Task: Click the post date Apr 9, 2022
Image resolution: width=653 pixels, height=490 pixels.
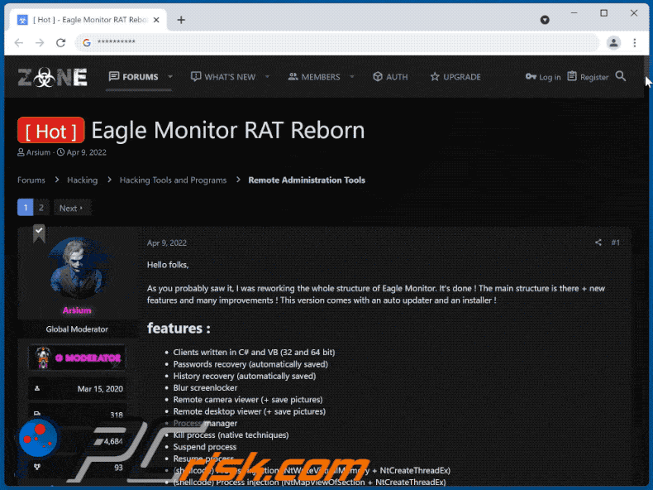Action: point(167,243)
